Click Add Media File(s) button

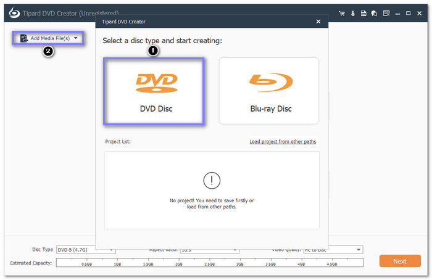(x=48, y=38)
